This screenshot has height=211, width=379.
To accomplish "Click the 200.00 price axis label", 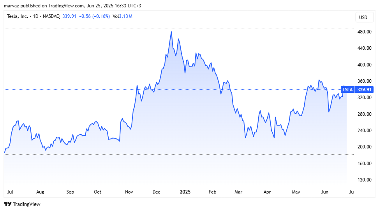I will tap(365, 147).
